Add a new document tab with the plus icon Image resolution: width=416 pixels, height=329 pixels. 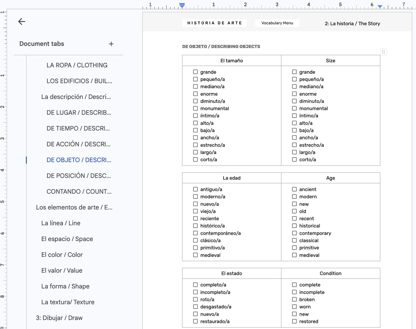click(x=111, y=44)
